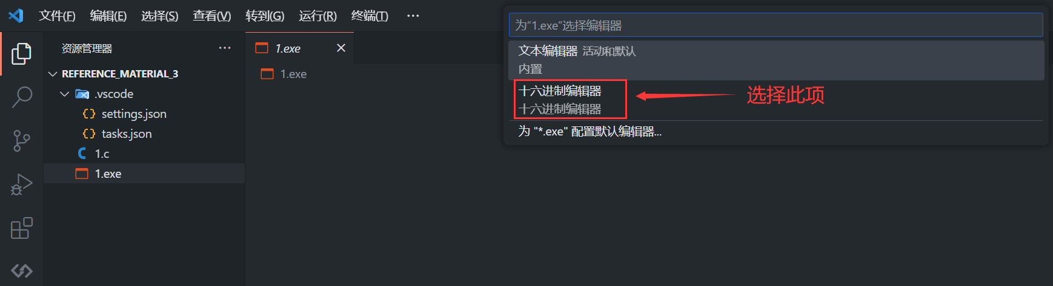Close the 1.exe editor tab
Image resolution: width=1053 pixels, height=286 pixels.
click(341, 48)
